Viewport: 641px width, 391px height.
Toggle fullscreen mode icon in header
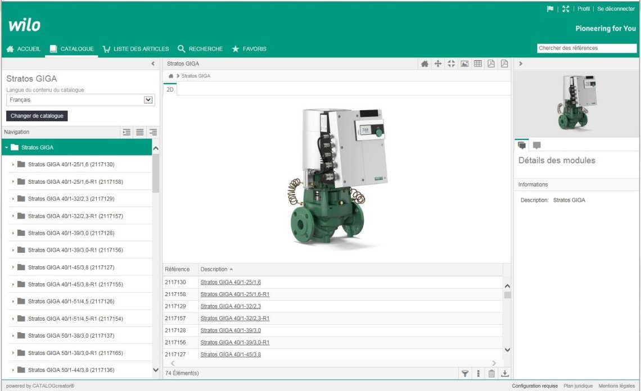click(566, 8)
